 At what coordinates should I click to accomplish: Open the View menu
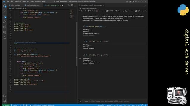coord(24,2)
